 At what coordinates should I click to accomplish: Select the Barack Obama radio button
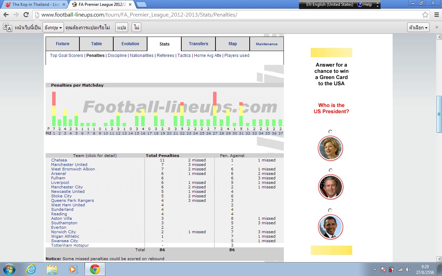pyautogui.click(x=330, y=210)
